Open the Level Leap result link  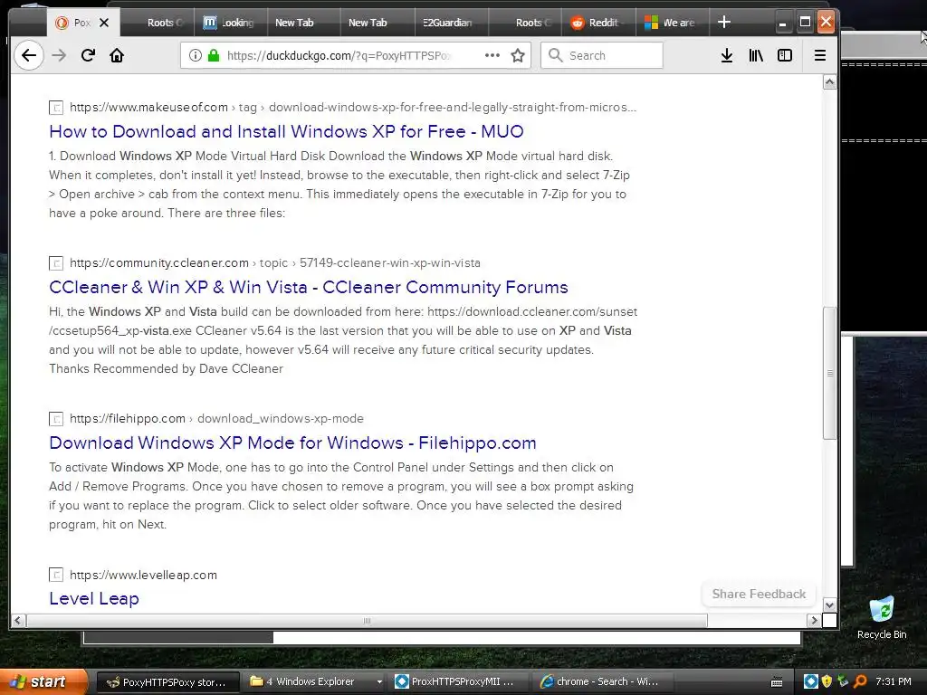[x=94, y=599]
